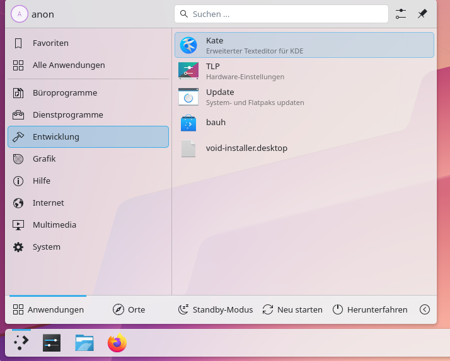The height and width of the screenshot is (361, 450).
Task: Switch to the Anwendungen tab
Action: point(49,309)
